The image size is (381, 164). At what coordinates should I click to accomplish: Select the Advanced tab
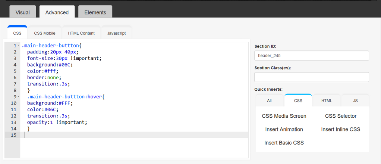click(57, 12)
